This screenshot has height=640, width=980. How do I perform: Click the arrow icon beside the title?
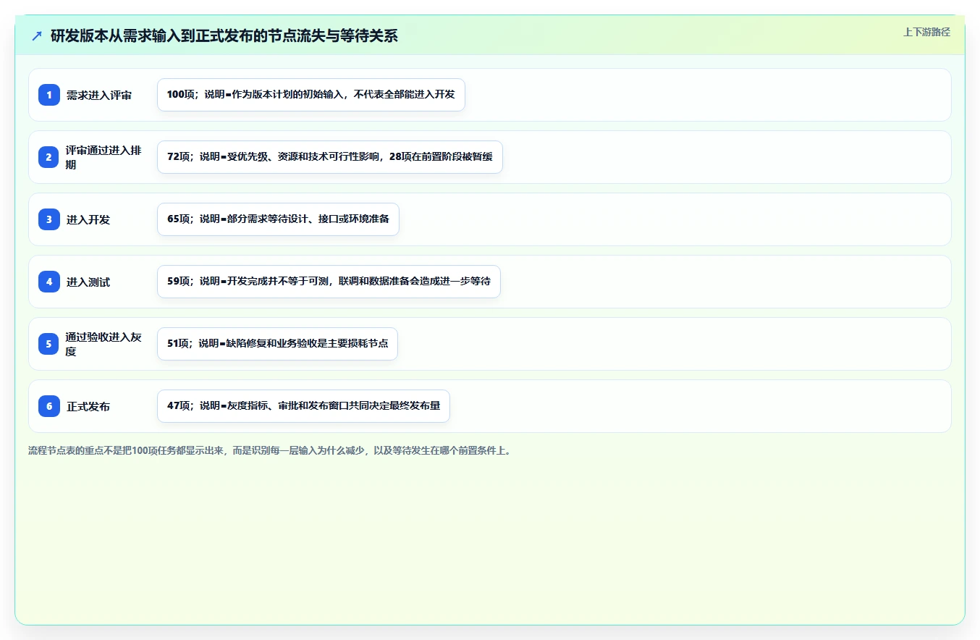point(37,35)
